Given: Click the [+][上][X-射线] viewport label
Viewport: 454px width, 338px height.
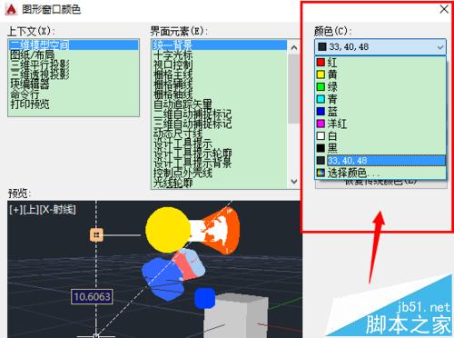Looking at the screenshot, I should pos(43,209).
